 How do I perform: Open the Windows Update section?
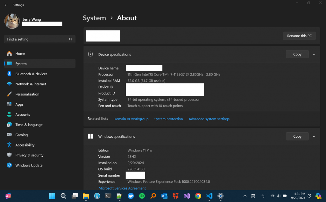pos(29,165)
